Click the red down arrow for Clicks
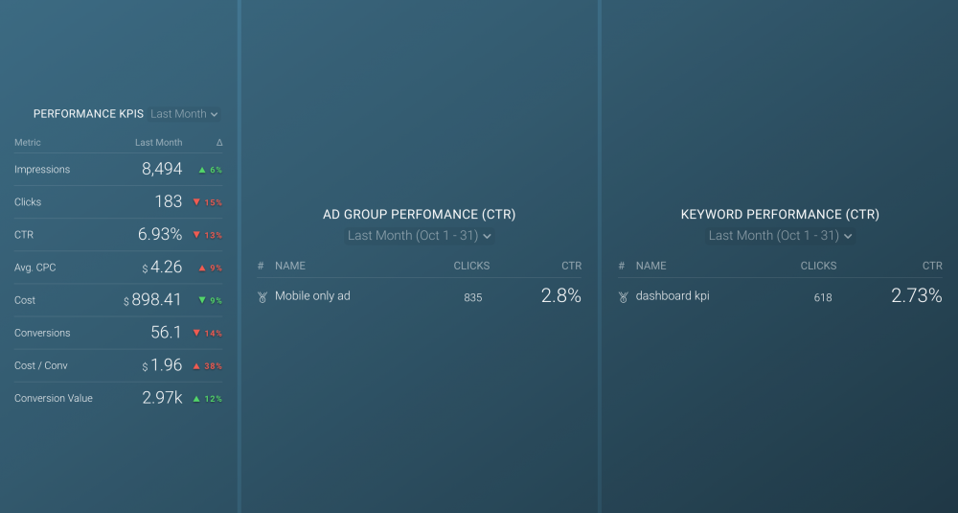This screenshot has width=958, height=513. [x=196, y=202]
